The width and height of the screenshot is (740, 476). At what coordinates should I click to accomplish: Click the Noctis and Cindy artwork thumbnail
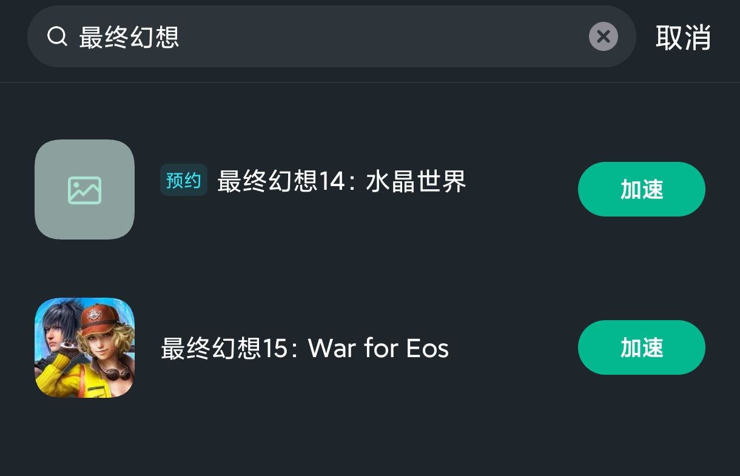coord(84,347)
